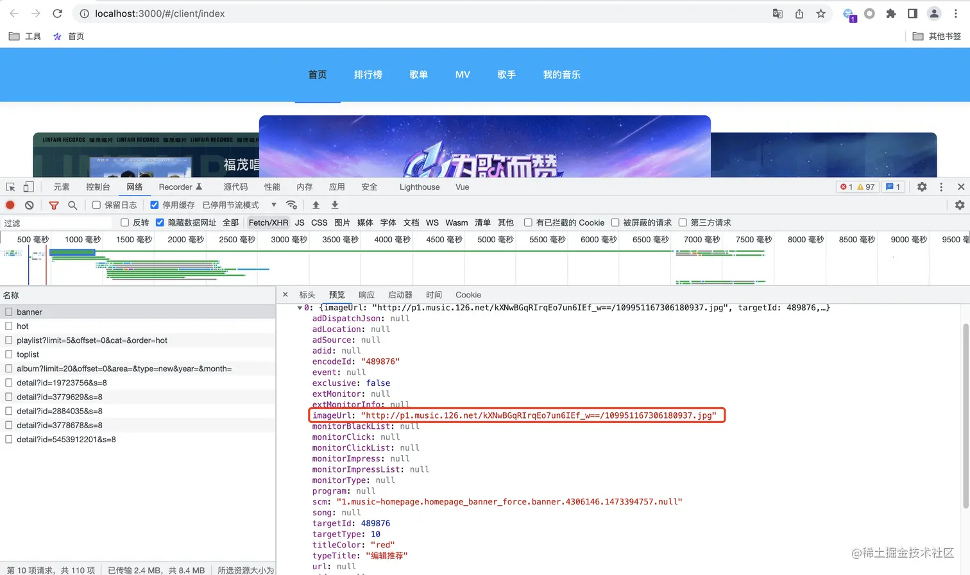Click the preview pane vertical scrollbar
The width and height of the screenshot is (970, 575).
[966, 417]
